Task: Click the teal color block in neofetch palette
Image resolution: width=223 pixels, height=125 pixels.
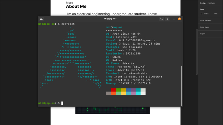Action: tap(138, 90)
